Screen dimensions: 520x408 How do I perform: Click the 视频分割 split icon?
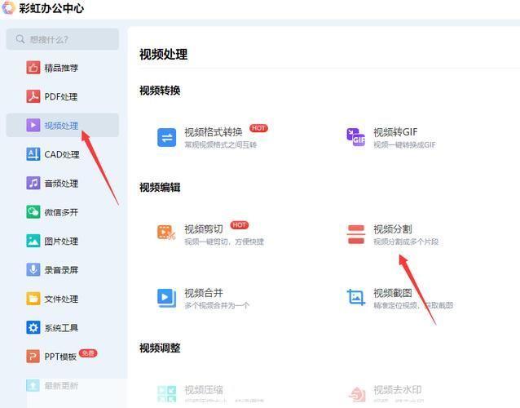tap(355, 234)
